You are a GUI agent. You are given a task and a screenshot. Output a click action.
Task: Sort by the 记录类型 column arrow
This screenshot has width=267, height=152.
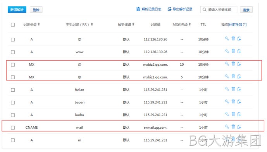point(39,24)
